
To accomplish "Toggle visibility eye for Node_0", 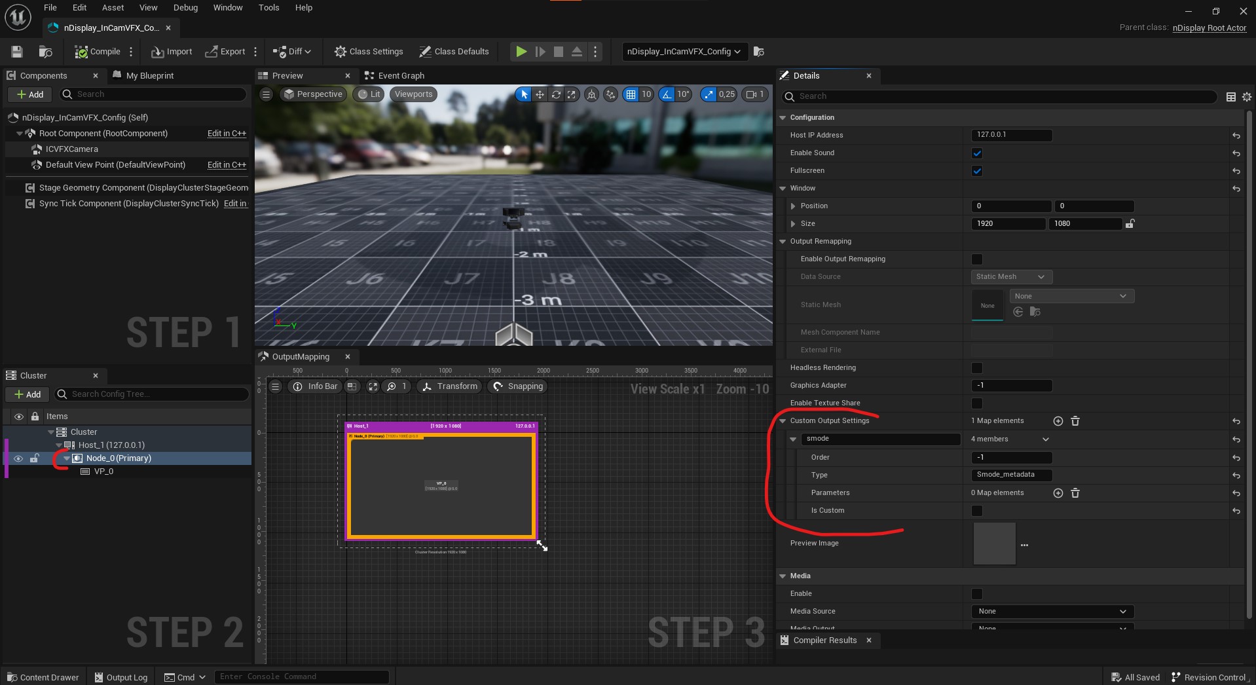I will [18, 458].
